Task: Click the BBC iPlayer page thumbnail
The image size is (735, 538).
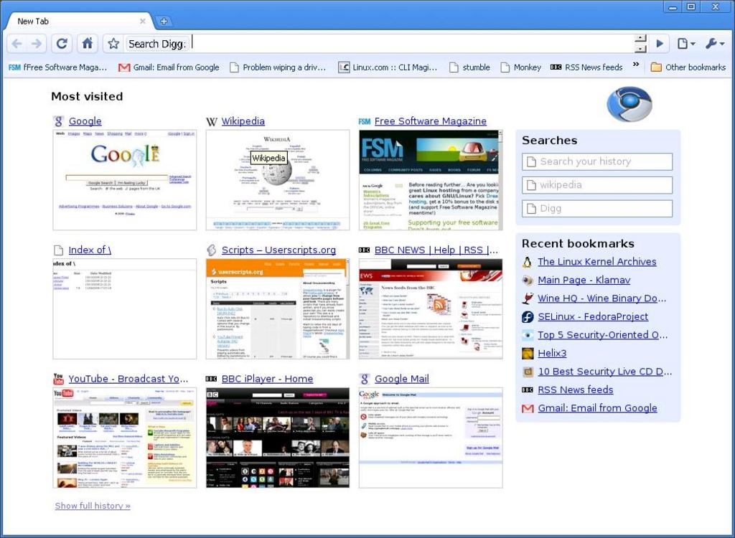Action: click(x=278, y=438)
